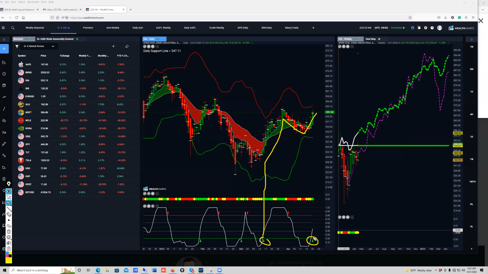
Task: Open the help question mark icon
Action: coord(432,28)
